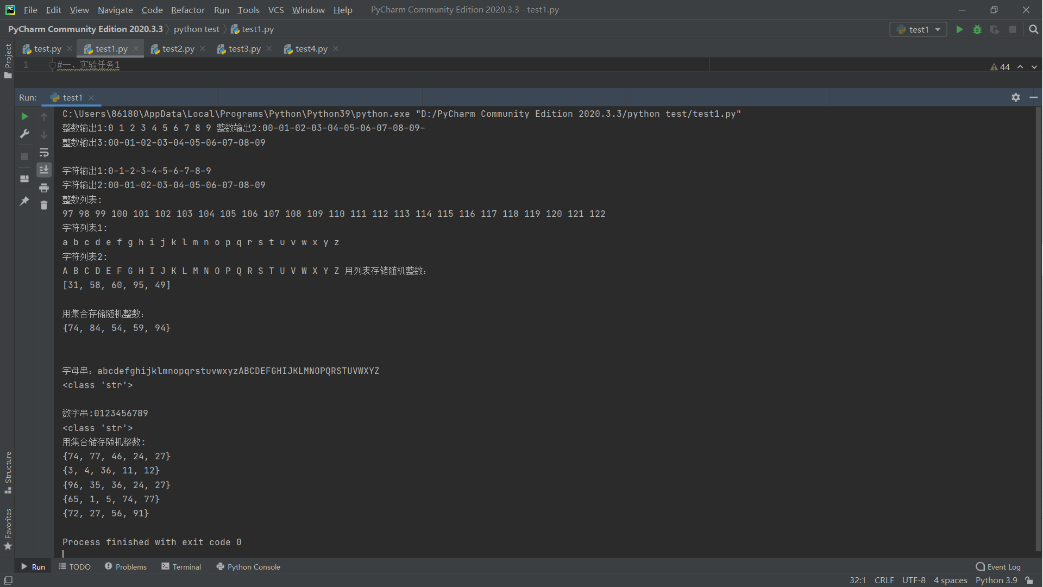Open the test1 run configuration dropdown
Image resolution: width=1043 pixels, height=587 pixels.
(918, 29)
